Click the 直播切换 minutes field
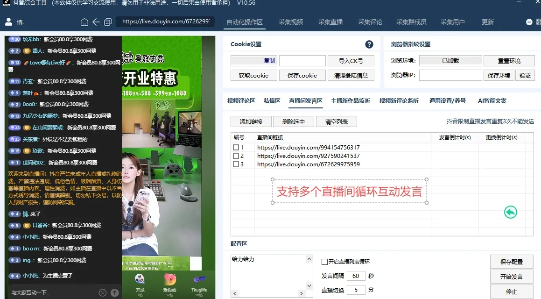The image size is (541, 299). [x=356, y=290]
